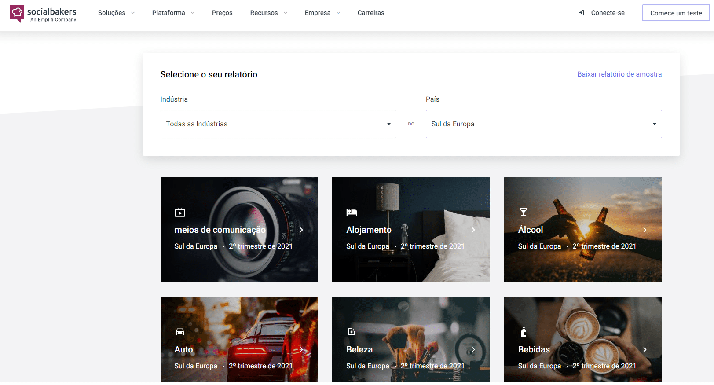Click the login arrow icon beside Conecte-se

click(582, 13)
